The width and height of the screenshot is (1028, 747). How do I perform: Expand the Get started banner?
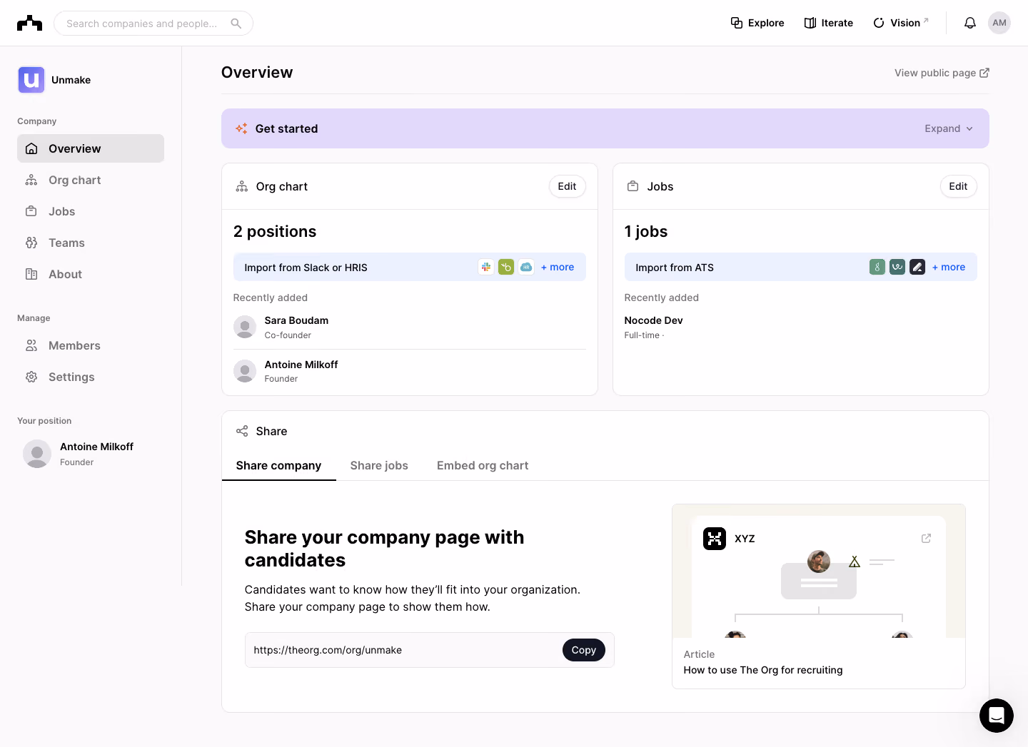click(949, 128)
